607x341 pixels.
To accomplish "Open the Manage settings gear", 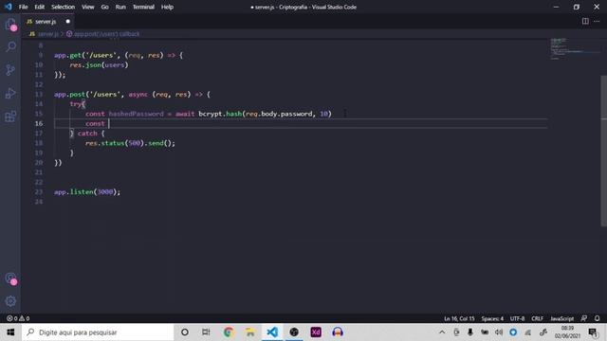I will point(10,301).
